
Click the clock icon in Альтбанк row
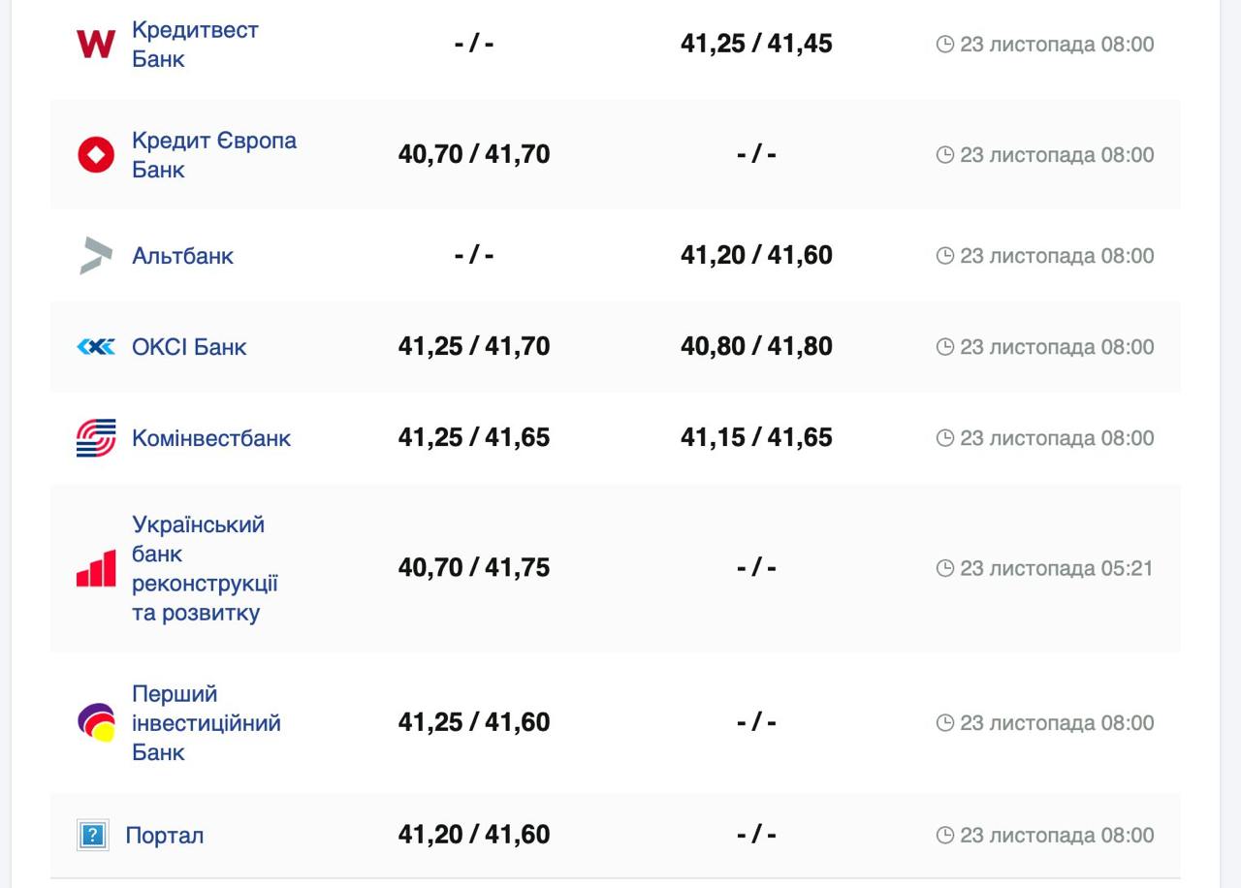pyautogui.click(x=945, y=256)
